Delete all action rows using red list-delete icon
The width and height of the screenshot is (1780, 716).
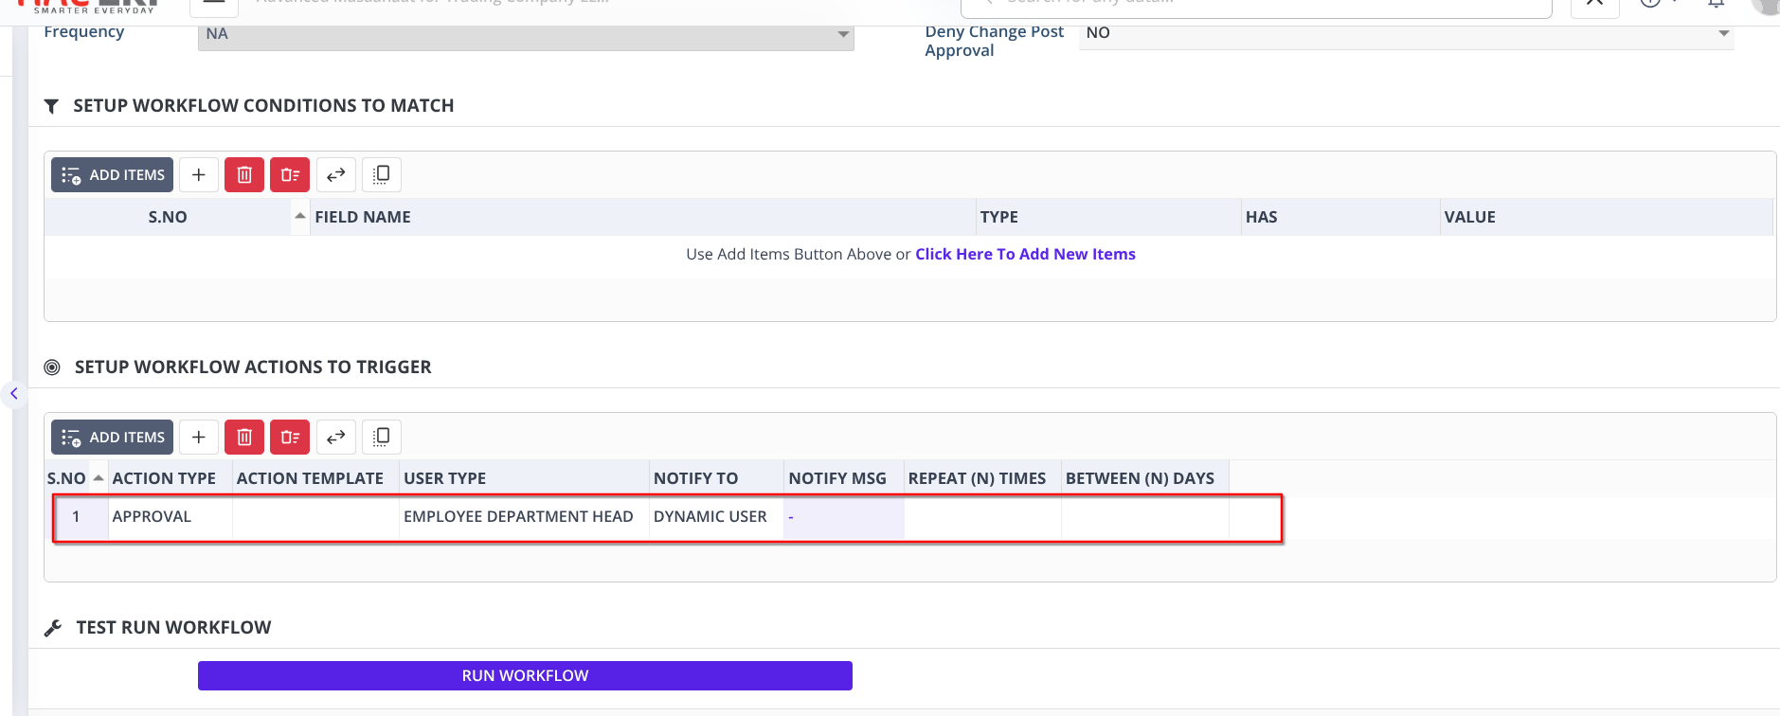click(x=290, y=438)
